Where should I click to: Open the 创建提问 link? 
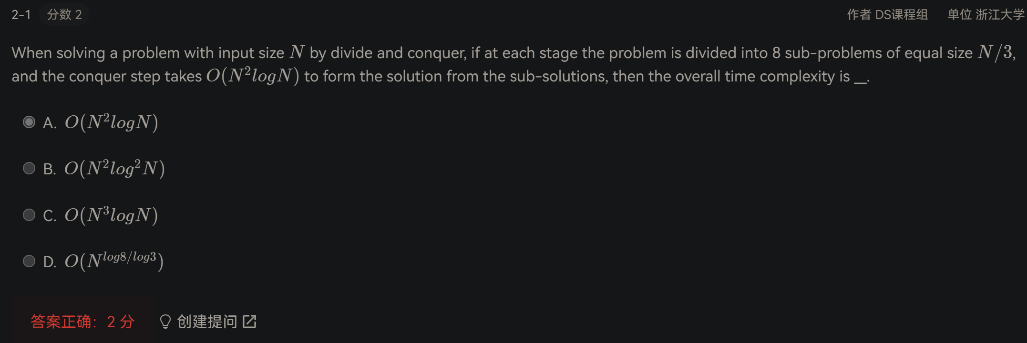point(208,322)
